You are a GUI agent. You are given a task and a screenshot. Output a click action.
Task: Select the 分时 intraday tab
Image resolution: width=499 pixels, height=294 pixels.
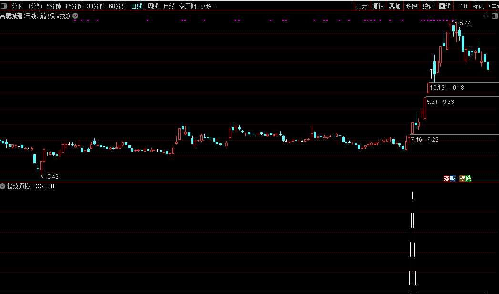pos(17,6)
